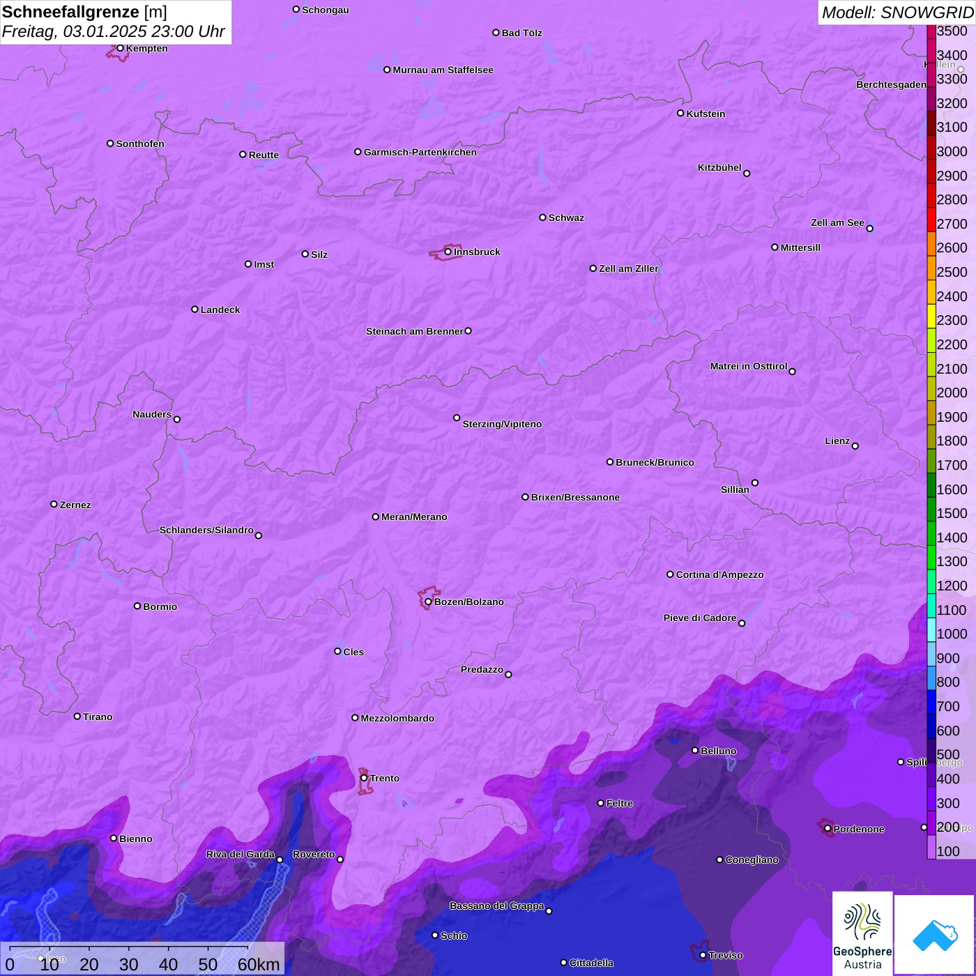Select the cyan 1000 legend swatch
The height and width of the screenshot is (976, 976).
[x=931, y=630]
